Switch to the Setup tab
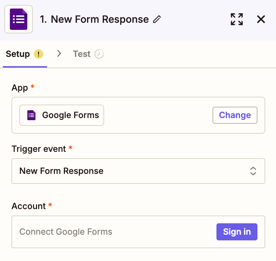 tap(18, 54)
